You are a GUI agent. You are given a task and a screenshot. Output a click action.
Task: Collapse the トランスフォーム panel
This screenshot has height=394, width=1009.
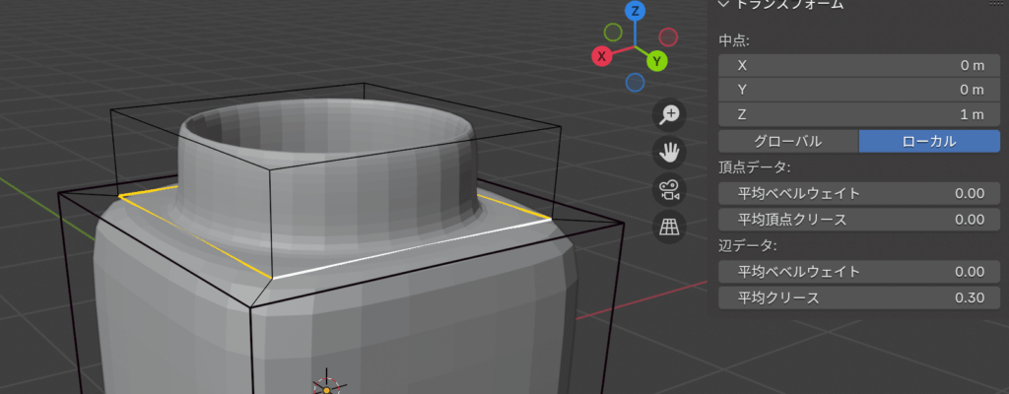pos(724,4)
